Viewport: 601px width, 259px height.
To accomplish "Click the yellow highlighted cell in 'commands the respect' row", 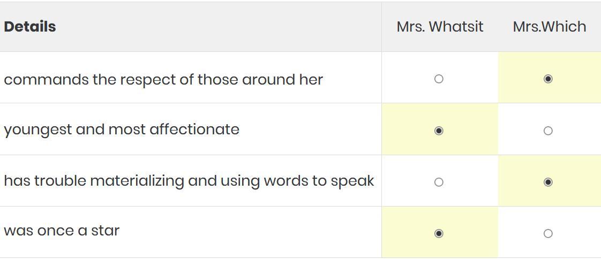I will click(550, 78).
